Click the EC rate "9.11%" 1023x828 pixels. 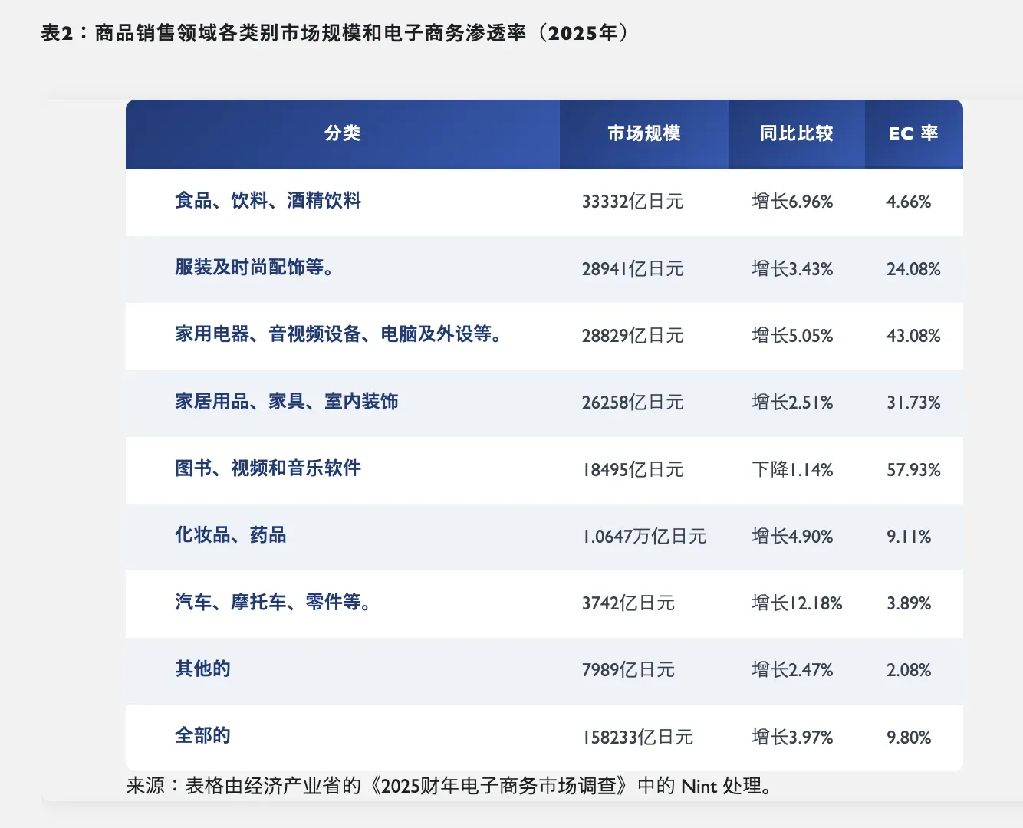(909, 537)
